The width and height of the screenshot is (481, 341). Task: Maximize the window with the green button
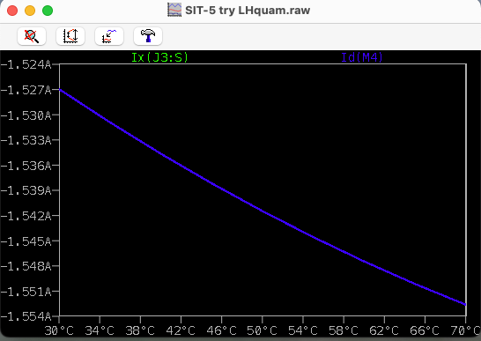coord(48,11)
